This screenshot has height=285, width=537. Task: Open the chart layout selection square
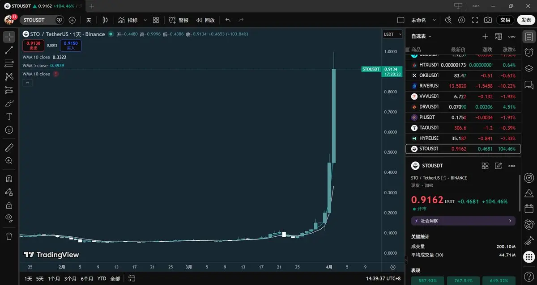401,20
